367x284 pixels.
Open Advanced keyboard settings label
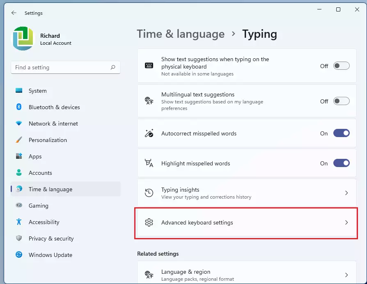click(197, 222)
